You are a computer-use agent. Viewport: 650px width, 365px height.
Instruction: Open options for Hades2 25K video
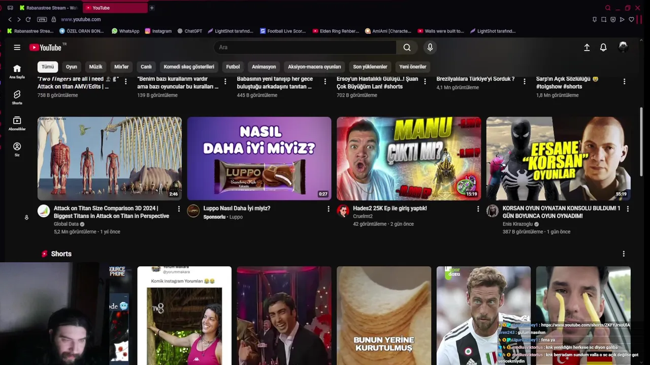coord(478,208)
